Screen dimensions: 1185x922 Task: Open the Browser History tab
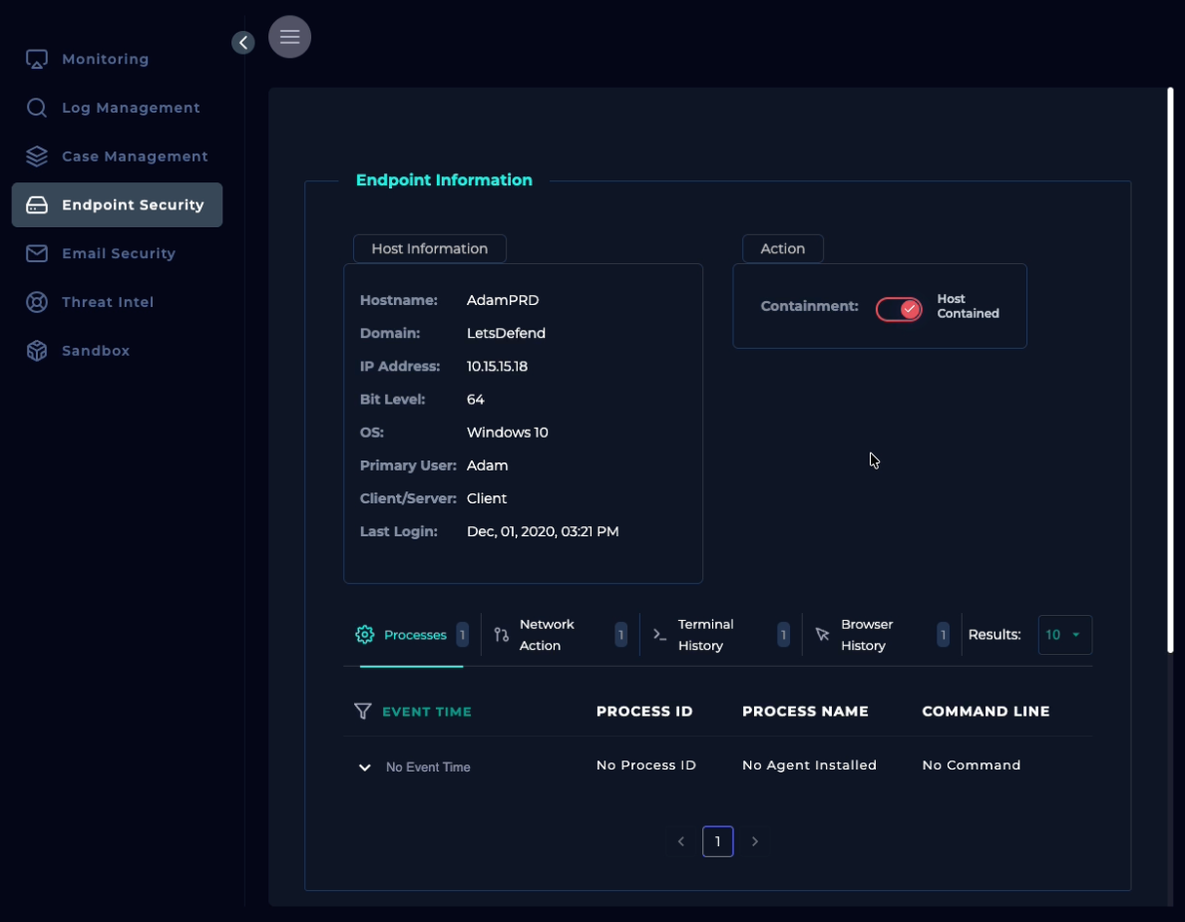(866, 635)
